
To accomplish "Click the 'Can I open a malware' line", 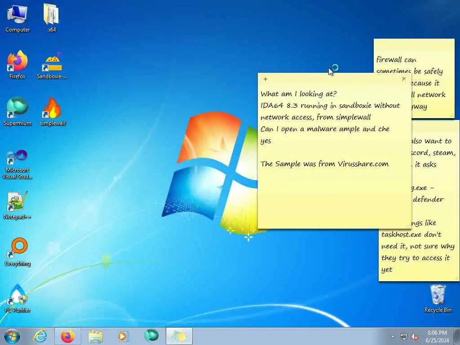I will point(325,129).
